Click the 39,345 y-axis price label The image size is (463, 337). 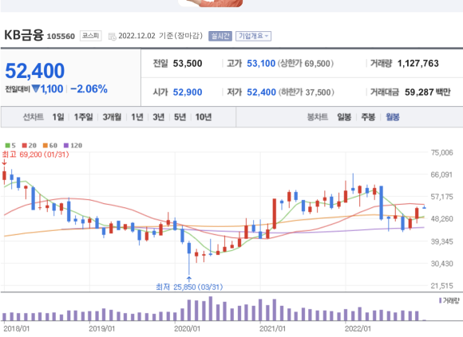click(441, 241)
